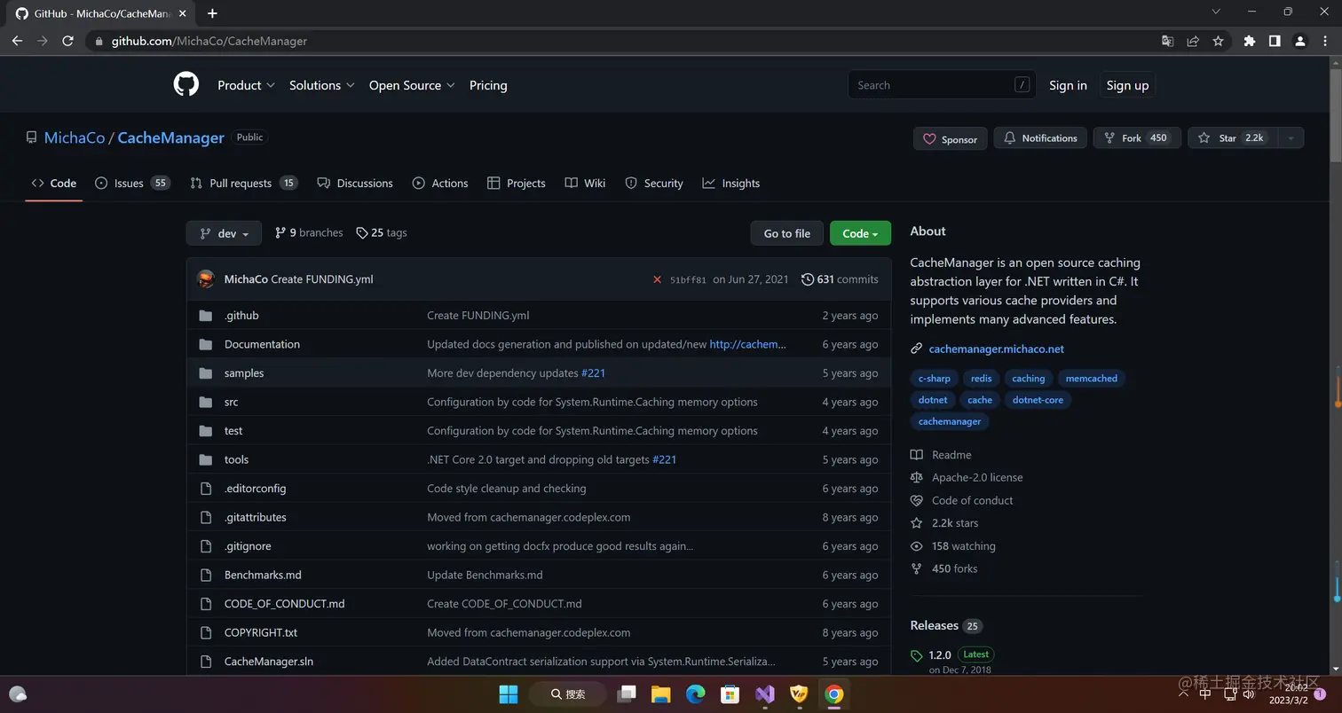
Task: Expand the Open Source dropdown
Action: click(412, 85)
